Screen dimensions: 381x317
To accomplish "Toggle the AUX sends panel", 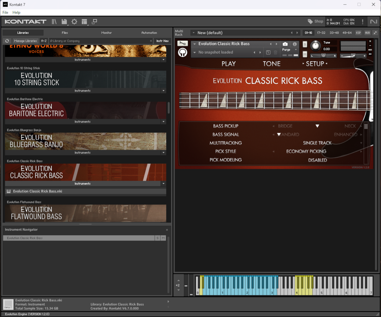I will [x=367, y=33].
